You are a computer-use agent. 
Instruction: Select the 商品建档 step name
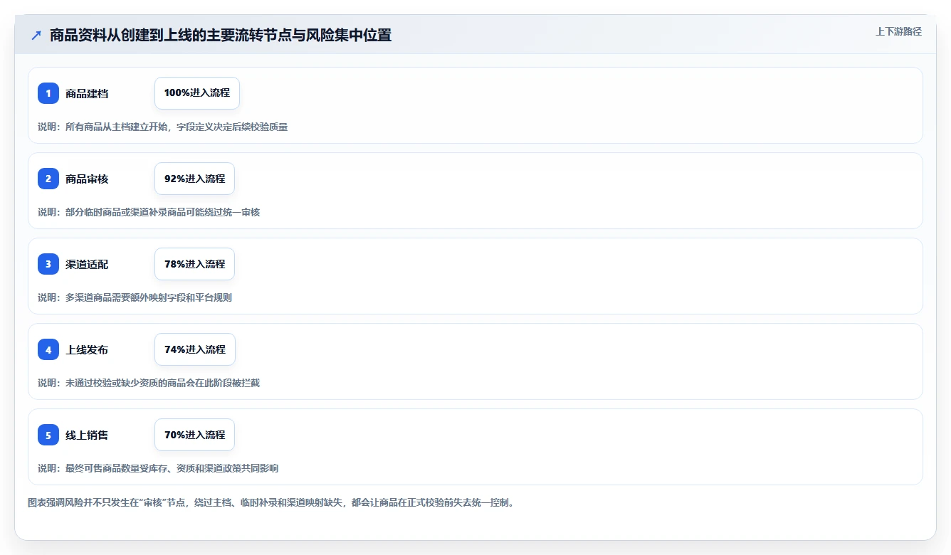pos(87,93)
